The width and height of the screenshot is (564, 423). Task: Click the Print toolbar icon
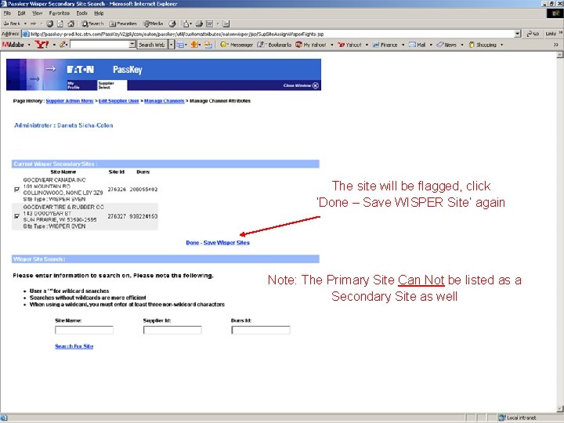tap(199, 23)
